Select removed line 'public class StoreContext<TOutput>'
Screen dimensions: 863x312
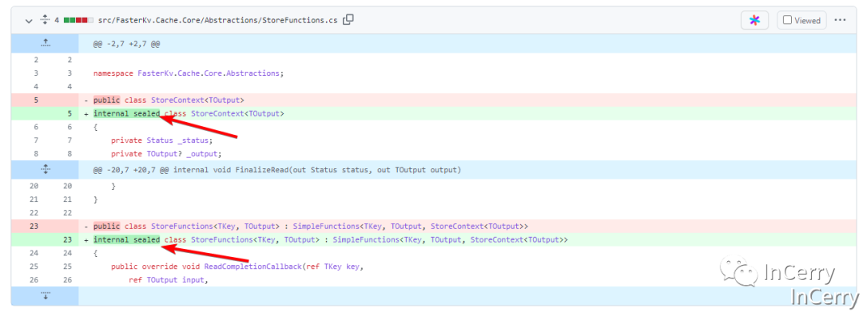(x=169, y=101)
